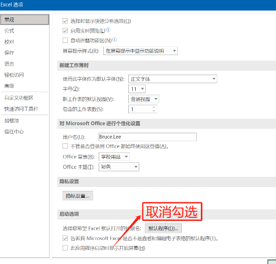Click info icon next to 启用实时预览

point(108,30)
